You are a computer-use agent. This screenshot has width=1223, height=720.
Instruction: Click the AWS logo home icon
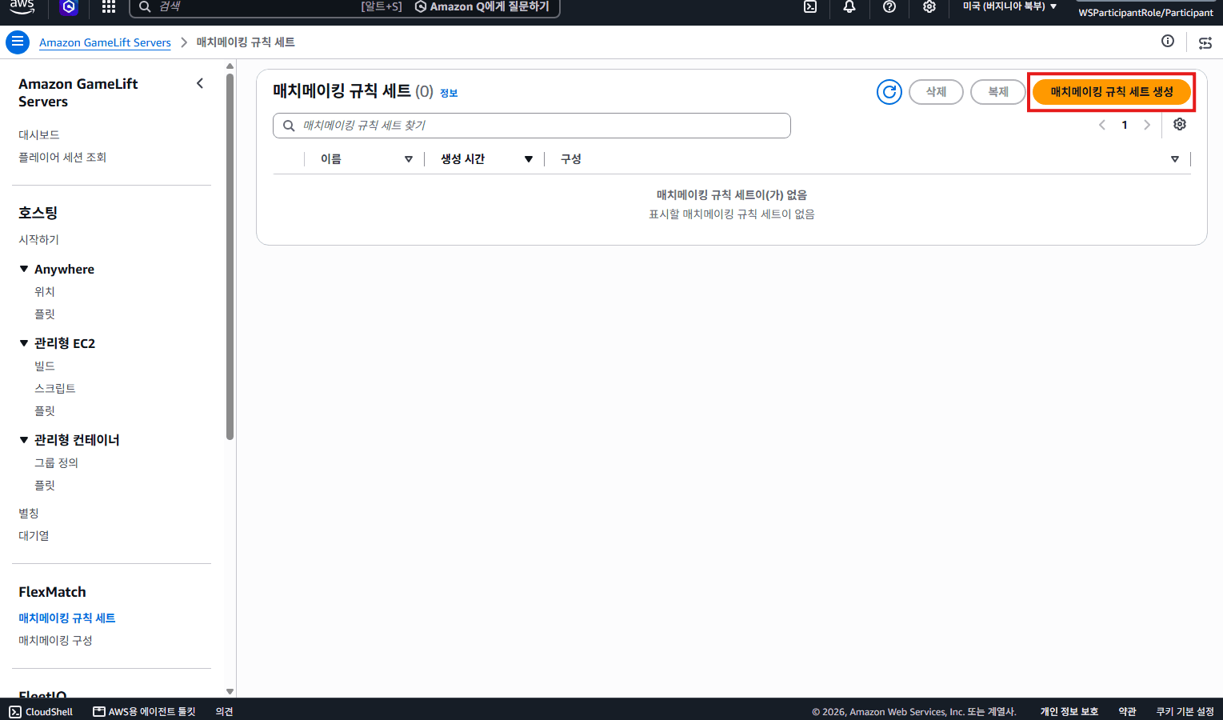(22, 6)
